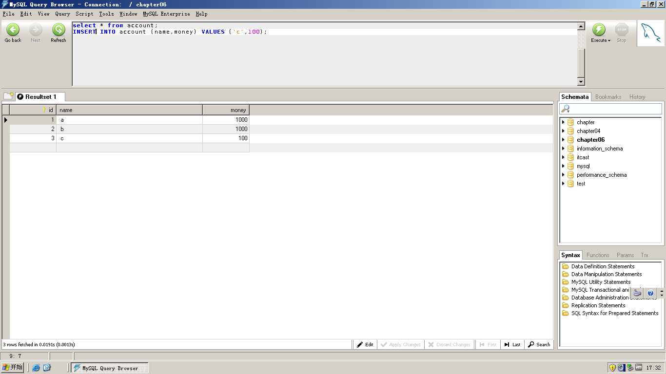Click the second quick launch browser icon
666x374 pixels.
coord(47,368)
